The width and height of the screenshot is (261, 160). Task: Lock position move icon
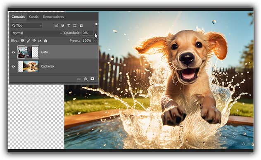(x=34, y=41)
